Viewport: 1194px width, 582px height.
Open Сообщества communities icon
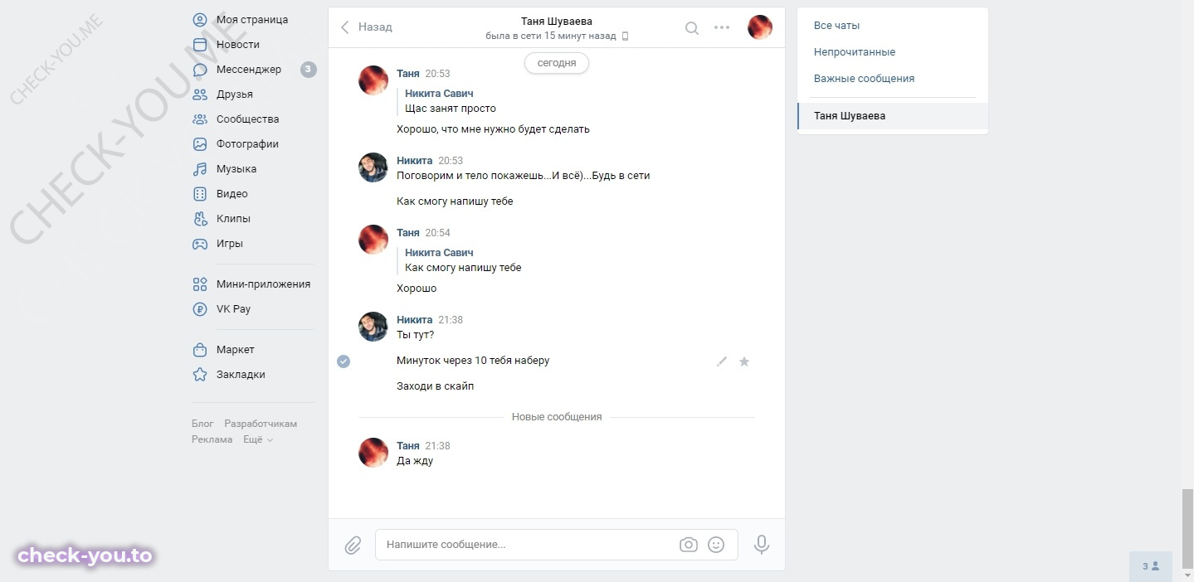[200, 119]
